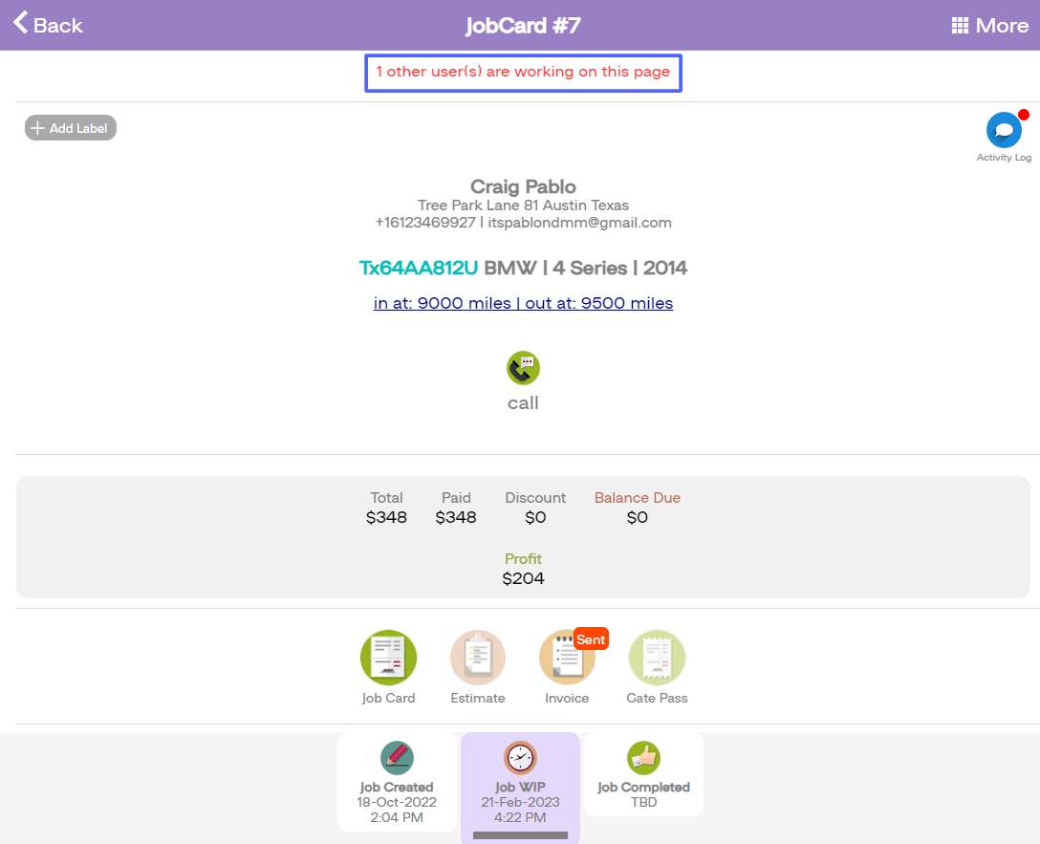Viewport: 1040px width, 844px height.
Task: Open the notification about other users working
Action: pos(523,72)
